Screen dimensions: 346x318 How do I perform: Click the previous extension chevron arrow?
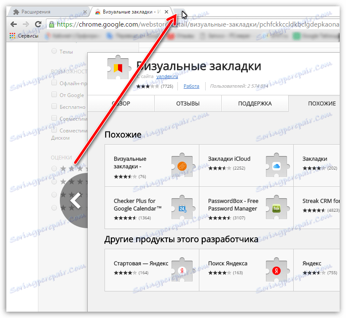75,200
